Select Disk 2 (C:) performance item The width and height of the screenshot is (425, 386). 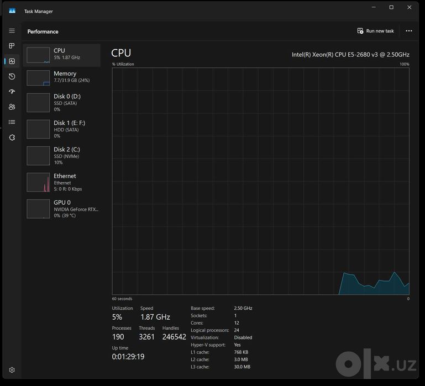[x=62, y=156]
